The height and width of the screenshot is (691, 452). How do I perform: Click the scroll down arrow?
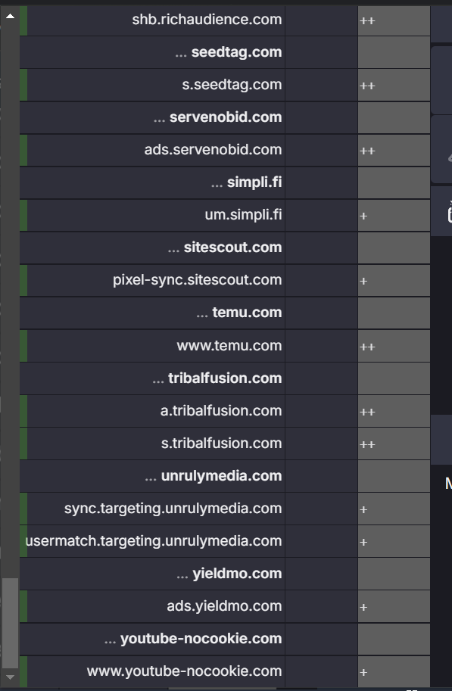coord(10,677)
